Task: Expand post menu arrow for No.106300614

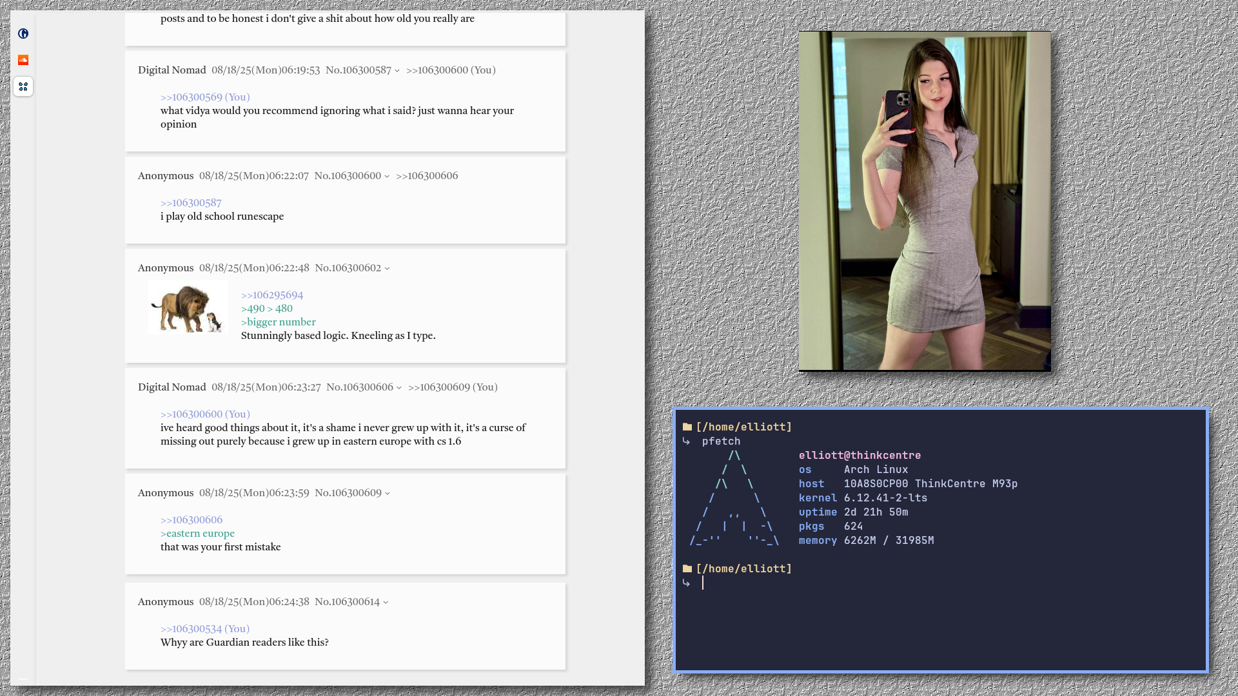Action: coord(386,603)
